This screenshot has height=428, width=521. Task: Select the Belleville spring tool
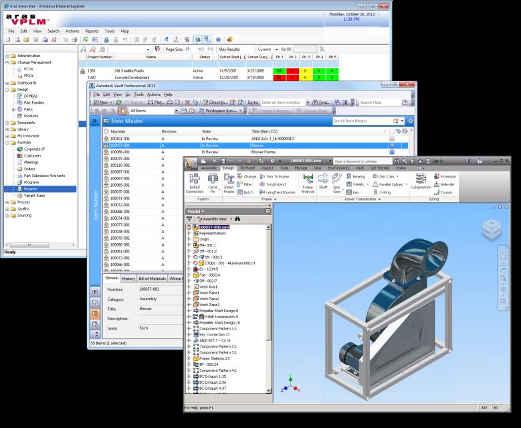pos(444,184)
